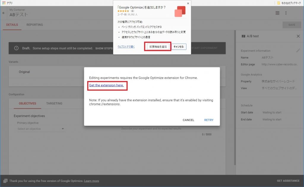Image resolution: width=304 pixels, height=187 pixels.
Task: Expand the Select an objective dropdown
Action: pyautogui.click(x=41, y=129)
